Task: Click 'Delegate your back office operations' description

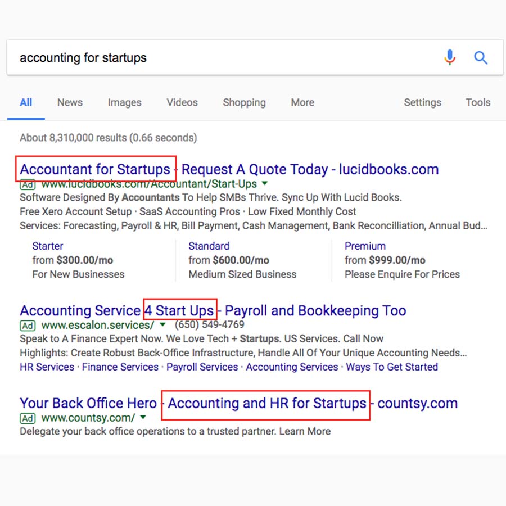Action: pyautogui.click(x=175, y=431)
